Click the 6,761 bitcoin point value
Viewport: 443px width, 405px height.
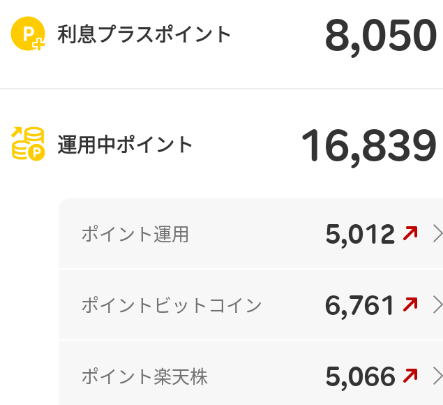pyautogui.click(x=360, y=305)
